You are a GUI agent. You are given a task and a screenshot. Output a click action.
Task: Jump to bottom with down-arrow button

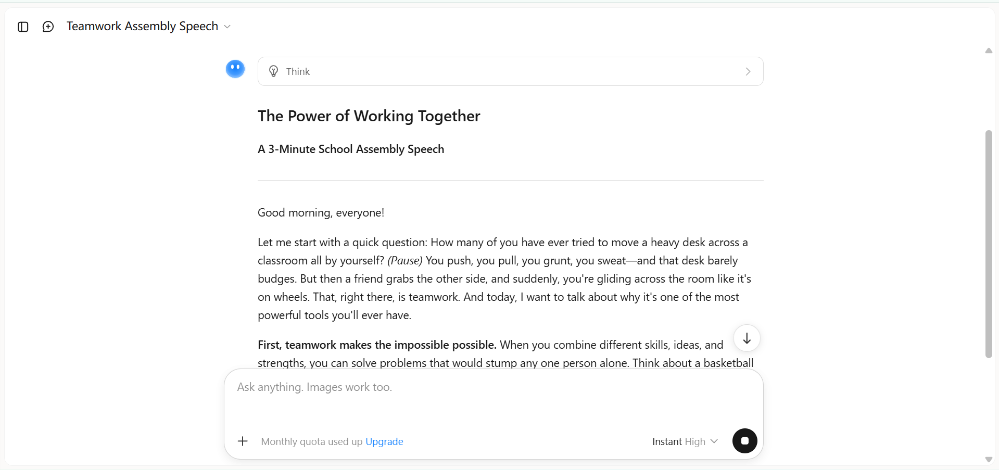[747, 338]
